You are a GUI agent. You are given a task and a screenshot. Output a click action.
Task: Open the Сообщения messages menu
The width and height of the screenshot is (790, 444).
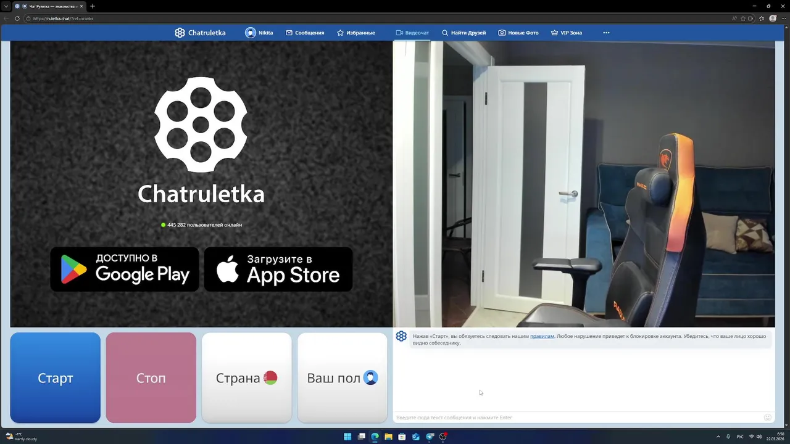[x=305, y=33]
